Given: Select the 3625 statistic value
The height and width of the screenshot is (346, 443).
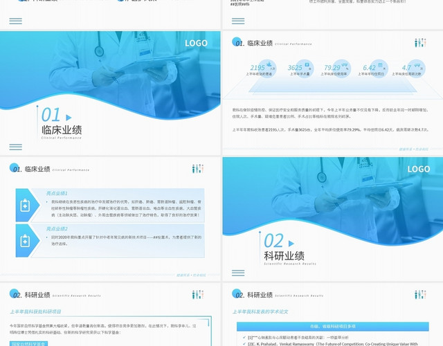Looking at the screenshot, I should [295, 68].
